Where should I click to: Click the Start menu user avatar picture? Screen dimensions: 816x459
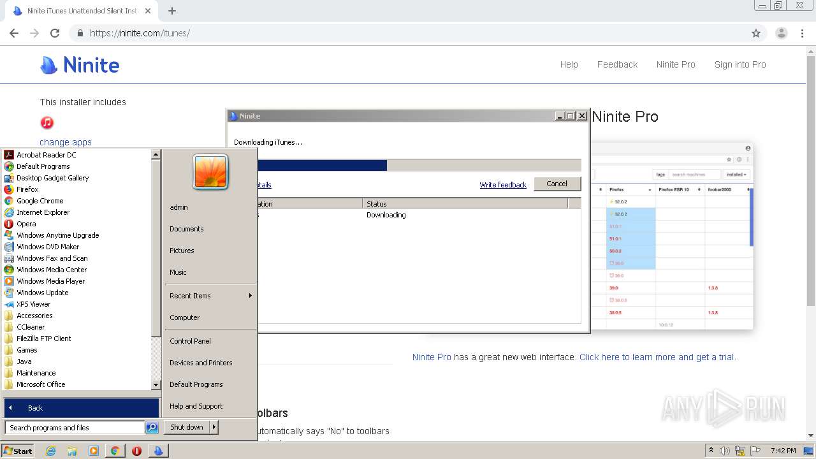(x=210, y=171)
